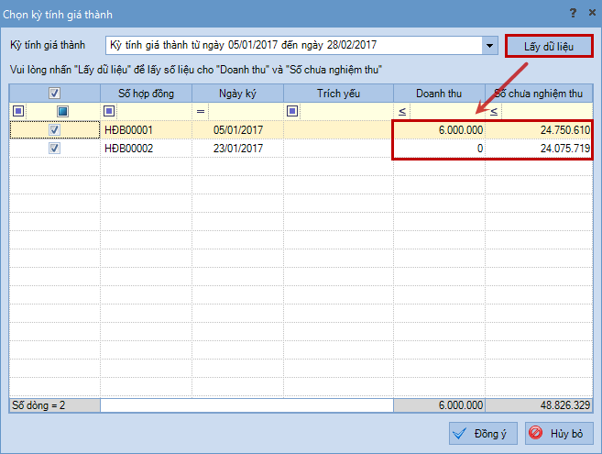
Task: Click the ≤ filter operator under Doanh thu
Action: pyautogui.click(x=401, y=111)
